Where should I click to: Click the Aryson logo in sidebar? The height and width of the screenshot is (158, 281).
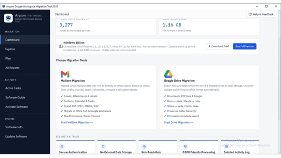coord(8,18)
